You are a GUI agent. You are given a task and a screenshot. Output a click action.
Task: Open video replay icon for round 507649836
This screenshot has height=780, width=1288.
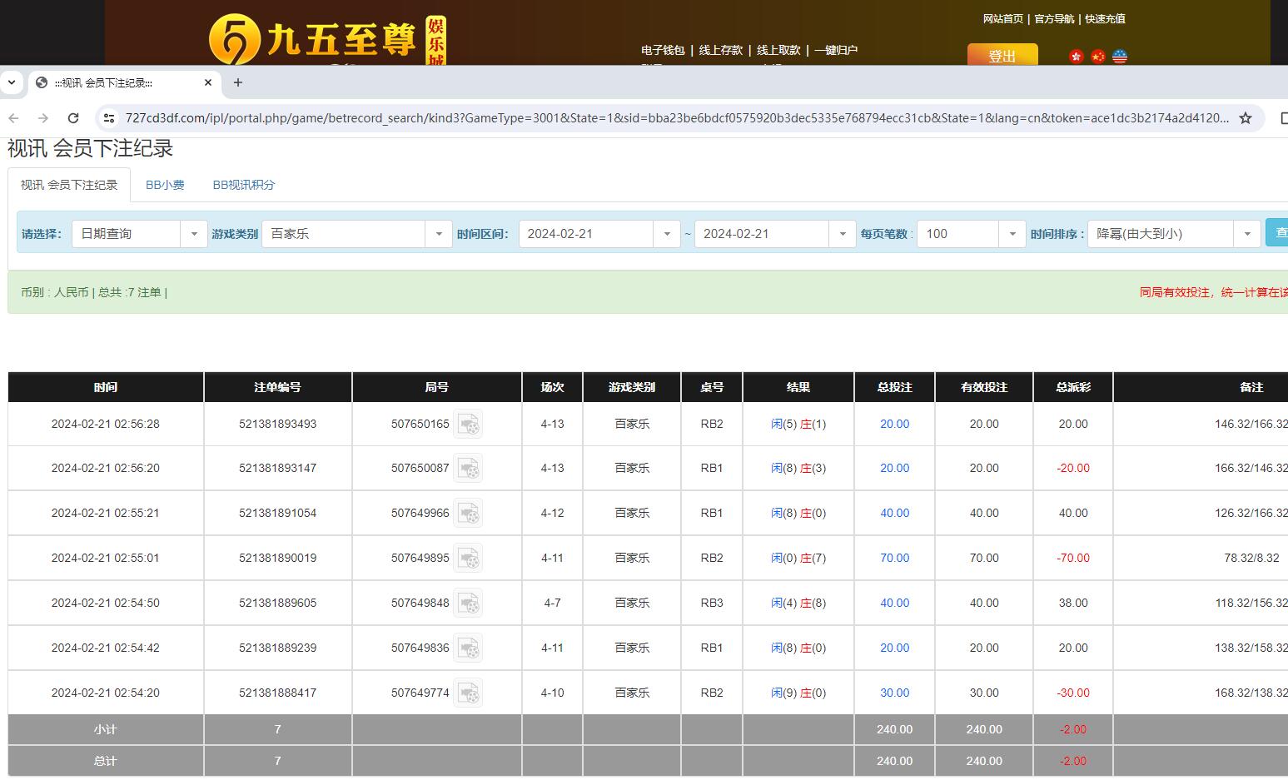(468, 648)
